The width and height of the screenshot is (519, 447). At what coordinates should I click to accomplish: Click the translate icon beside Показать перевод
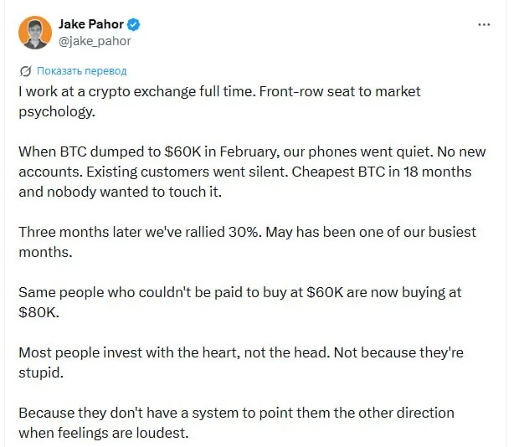[x=25, y=71]
